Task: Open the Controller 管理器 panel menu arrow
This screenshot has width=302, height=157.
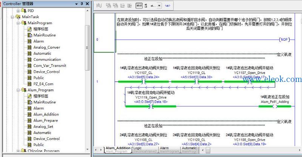Action: (77, 4)
